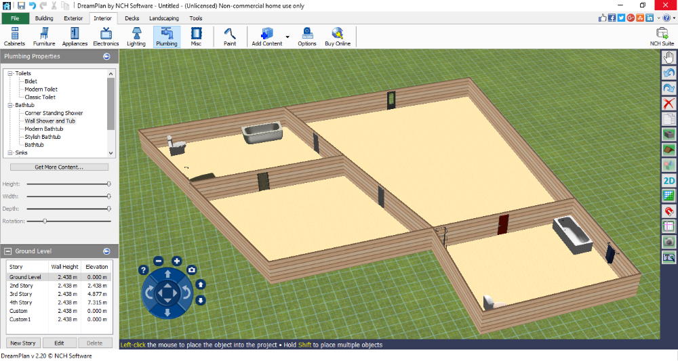Open the help dropdown arrow
The width and height of the screenshot is (678, 361).
pyautogui.click(x=674, y=18)
